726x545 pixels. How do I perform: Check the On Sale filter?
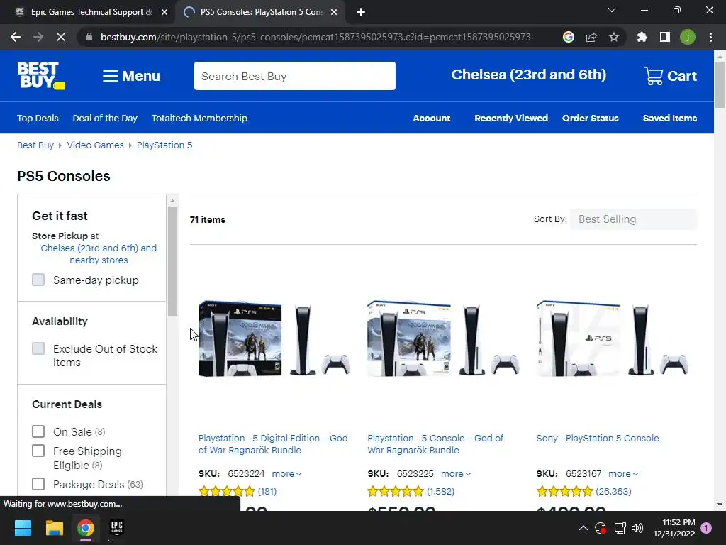click(38, 431)
